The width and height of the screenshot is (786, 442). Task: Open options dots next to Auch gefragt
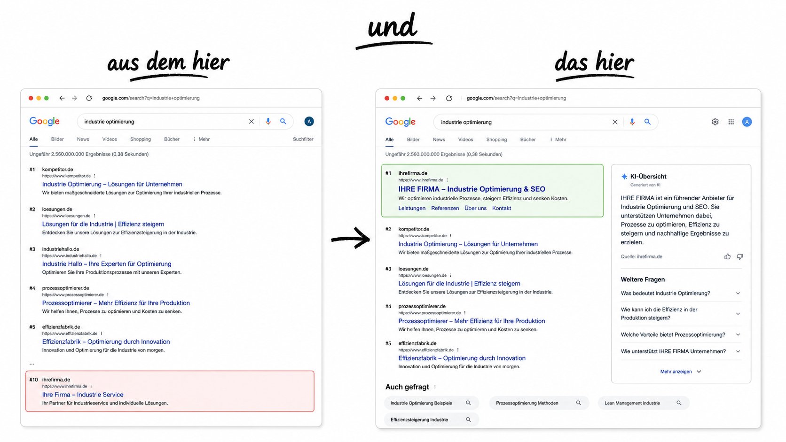(435, 387)
